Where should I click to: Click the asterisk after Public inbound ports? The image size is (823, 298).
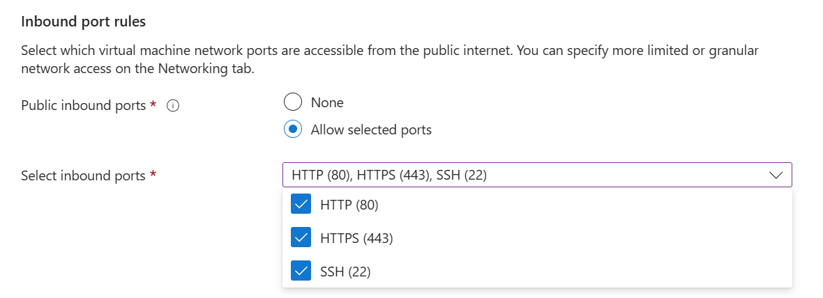(x=153, y=104)
